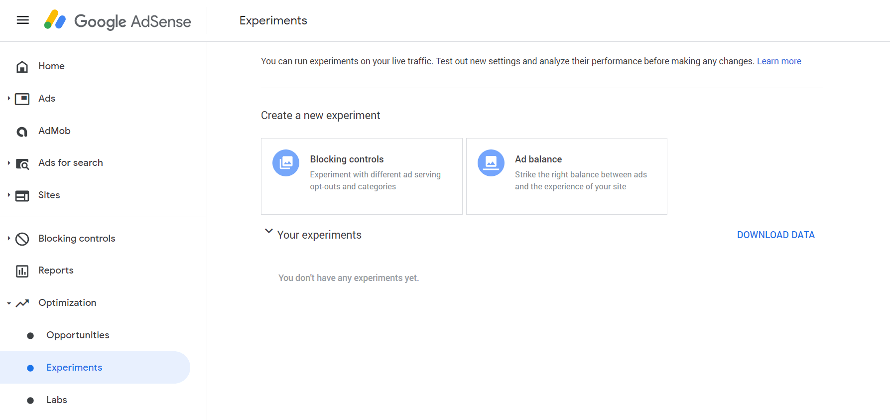This screenshot has width=890, height=420.
Task: Click the Blocking controls card icon
Action: [286, 163]
